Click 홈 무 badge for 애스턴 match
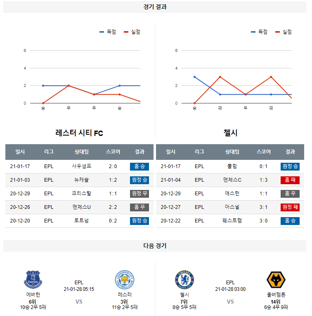This screenshot has height=316, width=312. click(x=290, y=194)
